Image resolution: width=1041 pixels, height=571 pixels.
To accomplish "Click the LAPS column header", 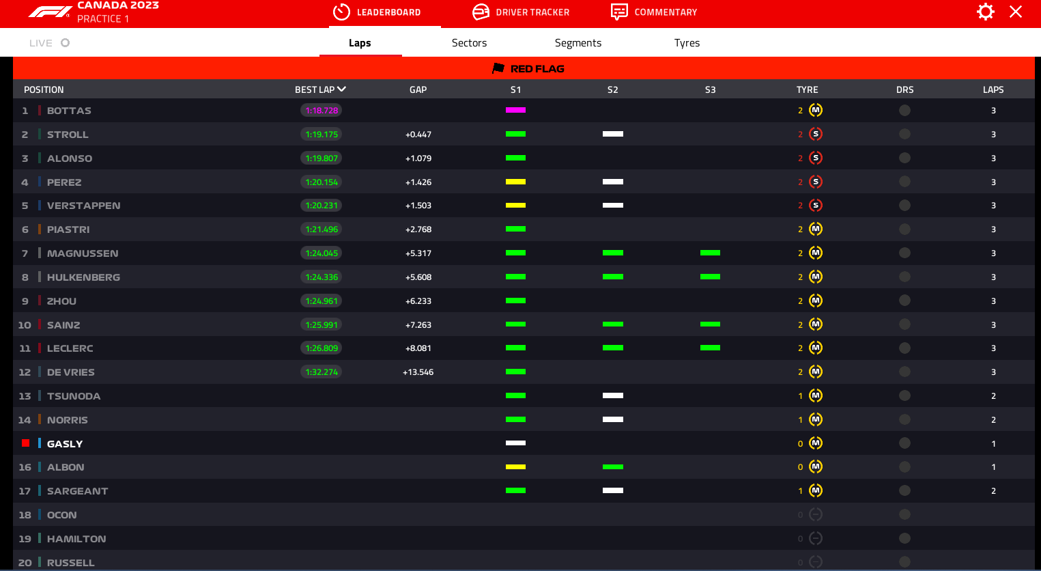I will pos(993,89).
